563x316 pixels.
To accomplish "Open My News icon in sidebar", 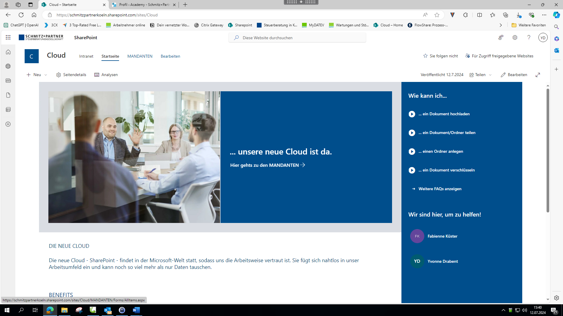I will coord(8,80).
